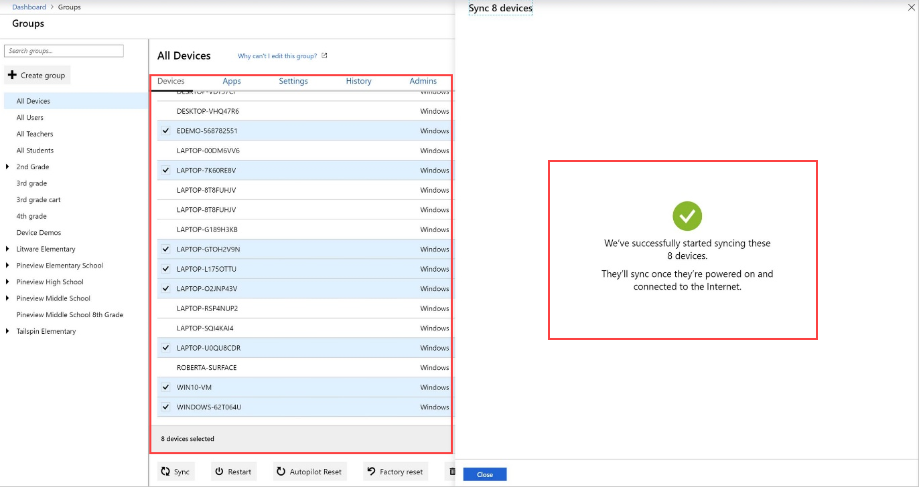Open the History tab
Viewport: 919px width, 487px height.
358,81
